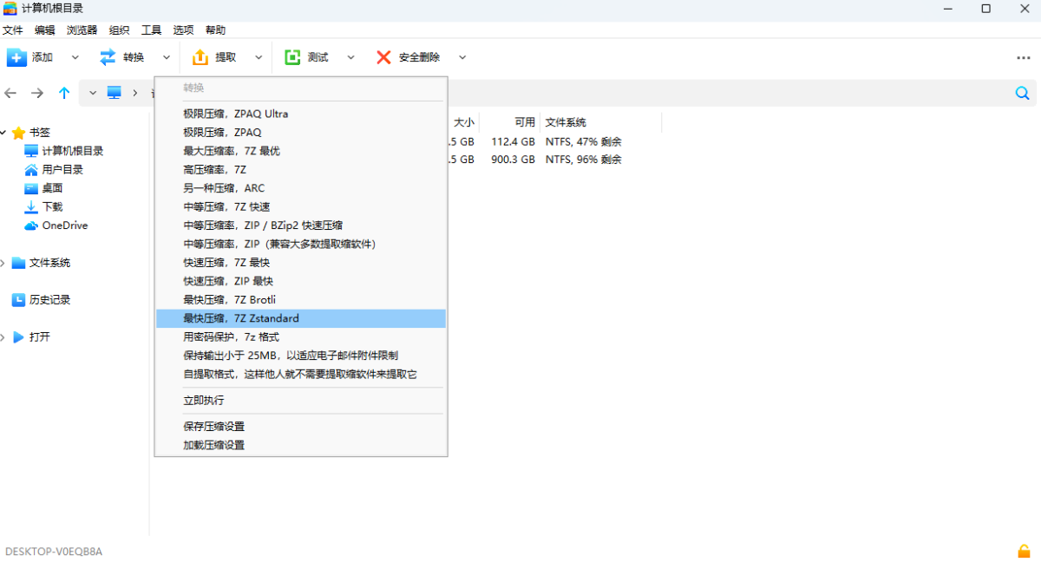The height and width of the screenshot is (562, 1041).
Task: Expand the 打开 sidebar section
Action: click(x=4, y=337)
